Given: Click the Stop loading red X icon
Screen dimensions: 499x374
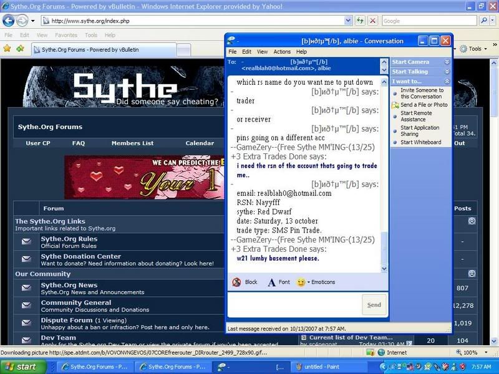Looking at the screenshot, I should coord(372,21).
